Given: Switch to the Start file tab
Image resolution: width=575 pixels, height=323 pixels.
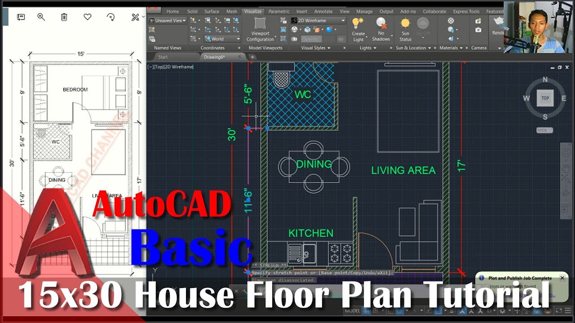Looking at the screenshot, I should (x=163, y=57).
